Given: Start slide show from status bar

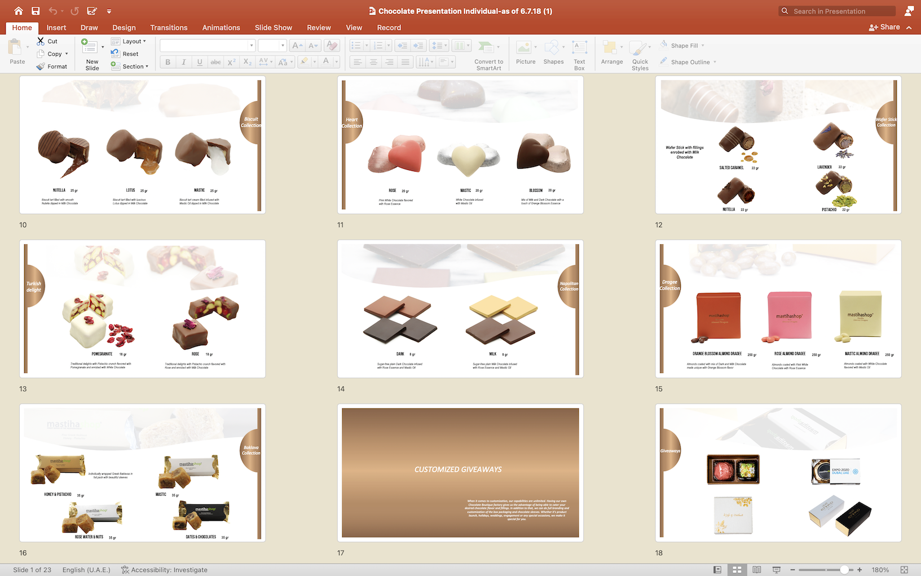Looking at the screenshot, I should [776, 570].
